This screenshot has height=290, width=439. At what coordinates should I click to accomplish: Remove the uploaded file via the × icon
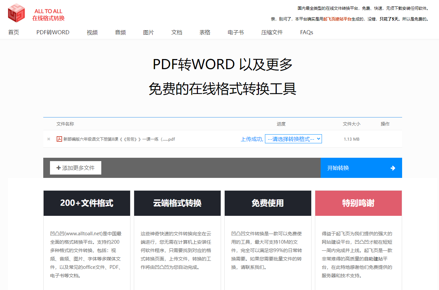pos(48,139)
